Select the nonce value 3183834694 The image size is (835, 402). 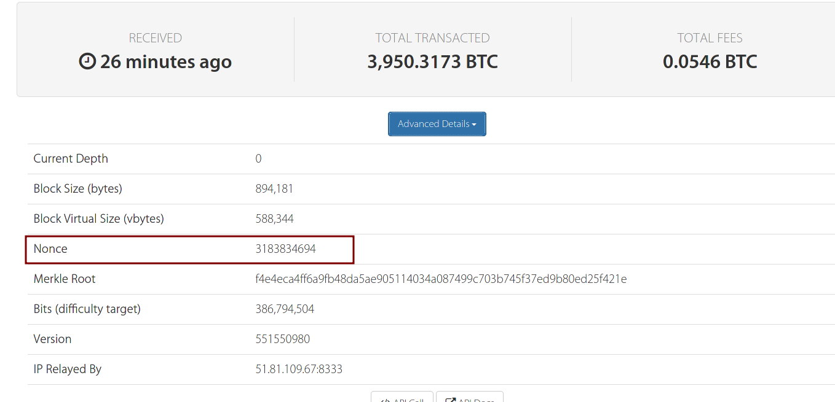[286, 249]
